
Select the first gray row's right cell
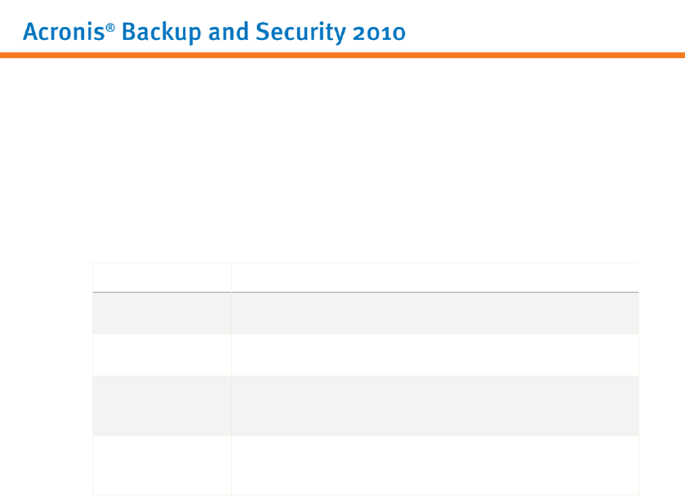434,313
